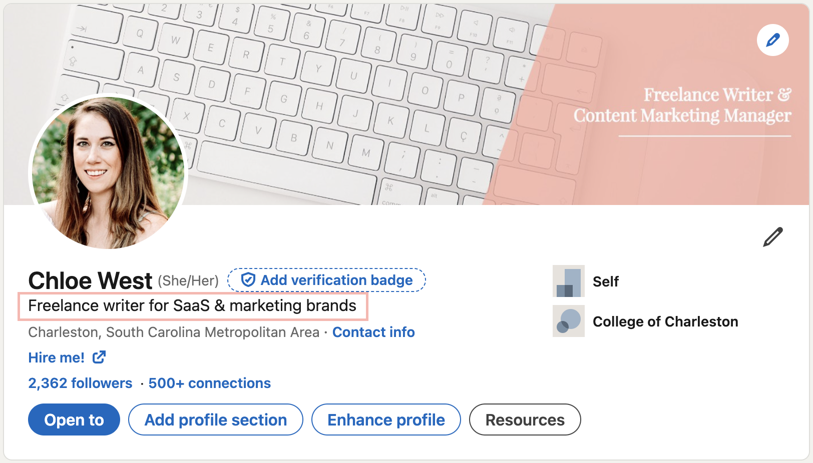This screenshot has width=813, height=463.
Task: Click the College of Charleston school logo
Action: pyautogui.click(x=568, y=321)
